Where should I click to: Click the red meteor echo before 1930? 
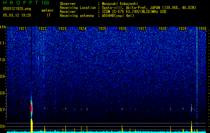pos(192,109)
